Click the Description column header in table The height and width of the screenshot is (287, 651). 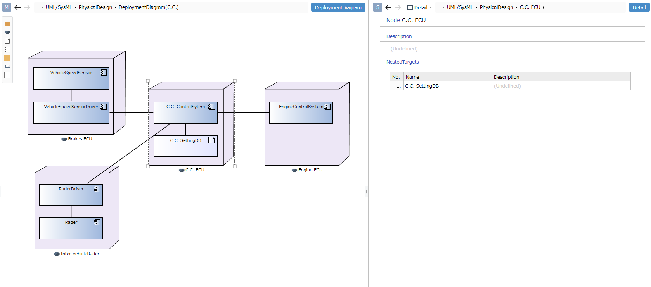[561, 77]
